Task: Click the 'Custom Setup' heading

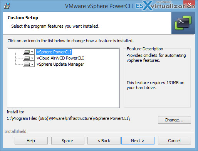Action: click(23, 18)
